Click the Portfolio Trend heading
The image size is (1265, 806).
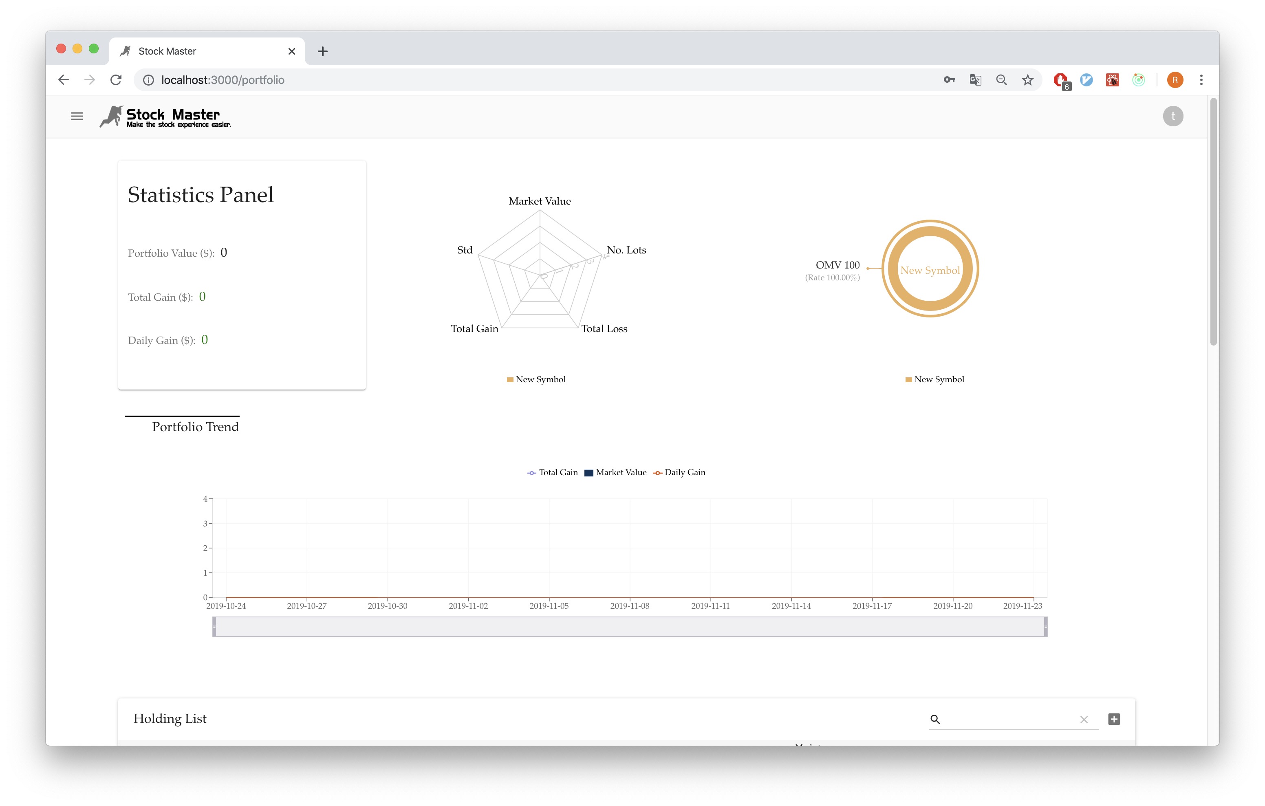coord(196,427)
